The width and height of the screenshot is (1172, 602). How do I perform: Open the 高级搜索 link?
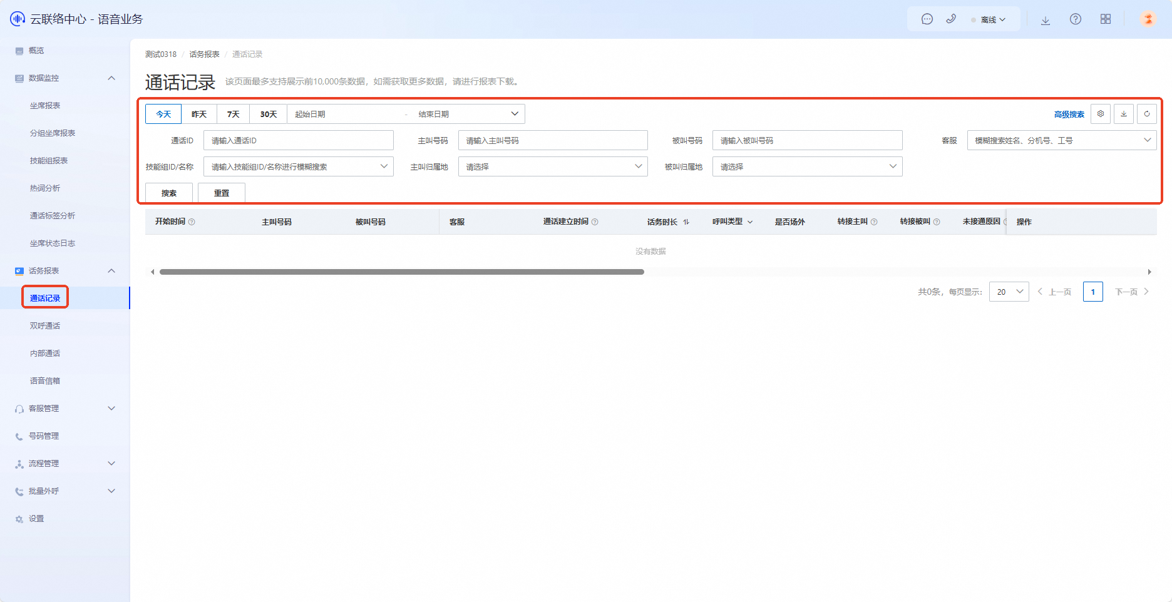[1069, 115]
